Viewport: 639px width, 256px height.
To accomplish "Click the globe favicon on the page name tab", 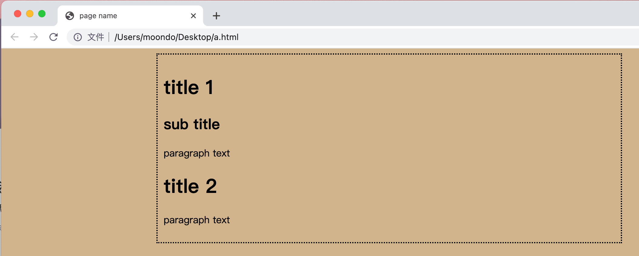I will [x=69, y=15].
